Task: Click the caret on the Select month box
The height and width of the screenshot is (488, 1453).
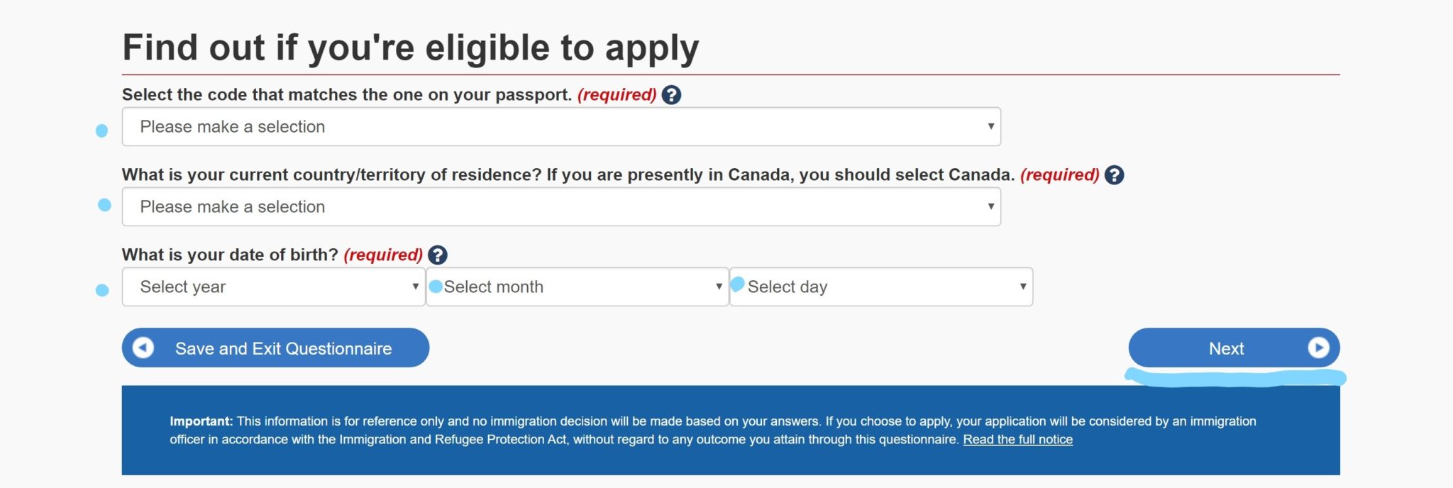Action: [719, 287]
